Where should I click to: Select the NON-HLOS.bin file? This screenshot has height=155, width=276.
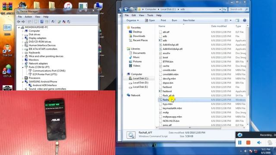click(171, 121)
